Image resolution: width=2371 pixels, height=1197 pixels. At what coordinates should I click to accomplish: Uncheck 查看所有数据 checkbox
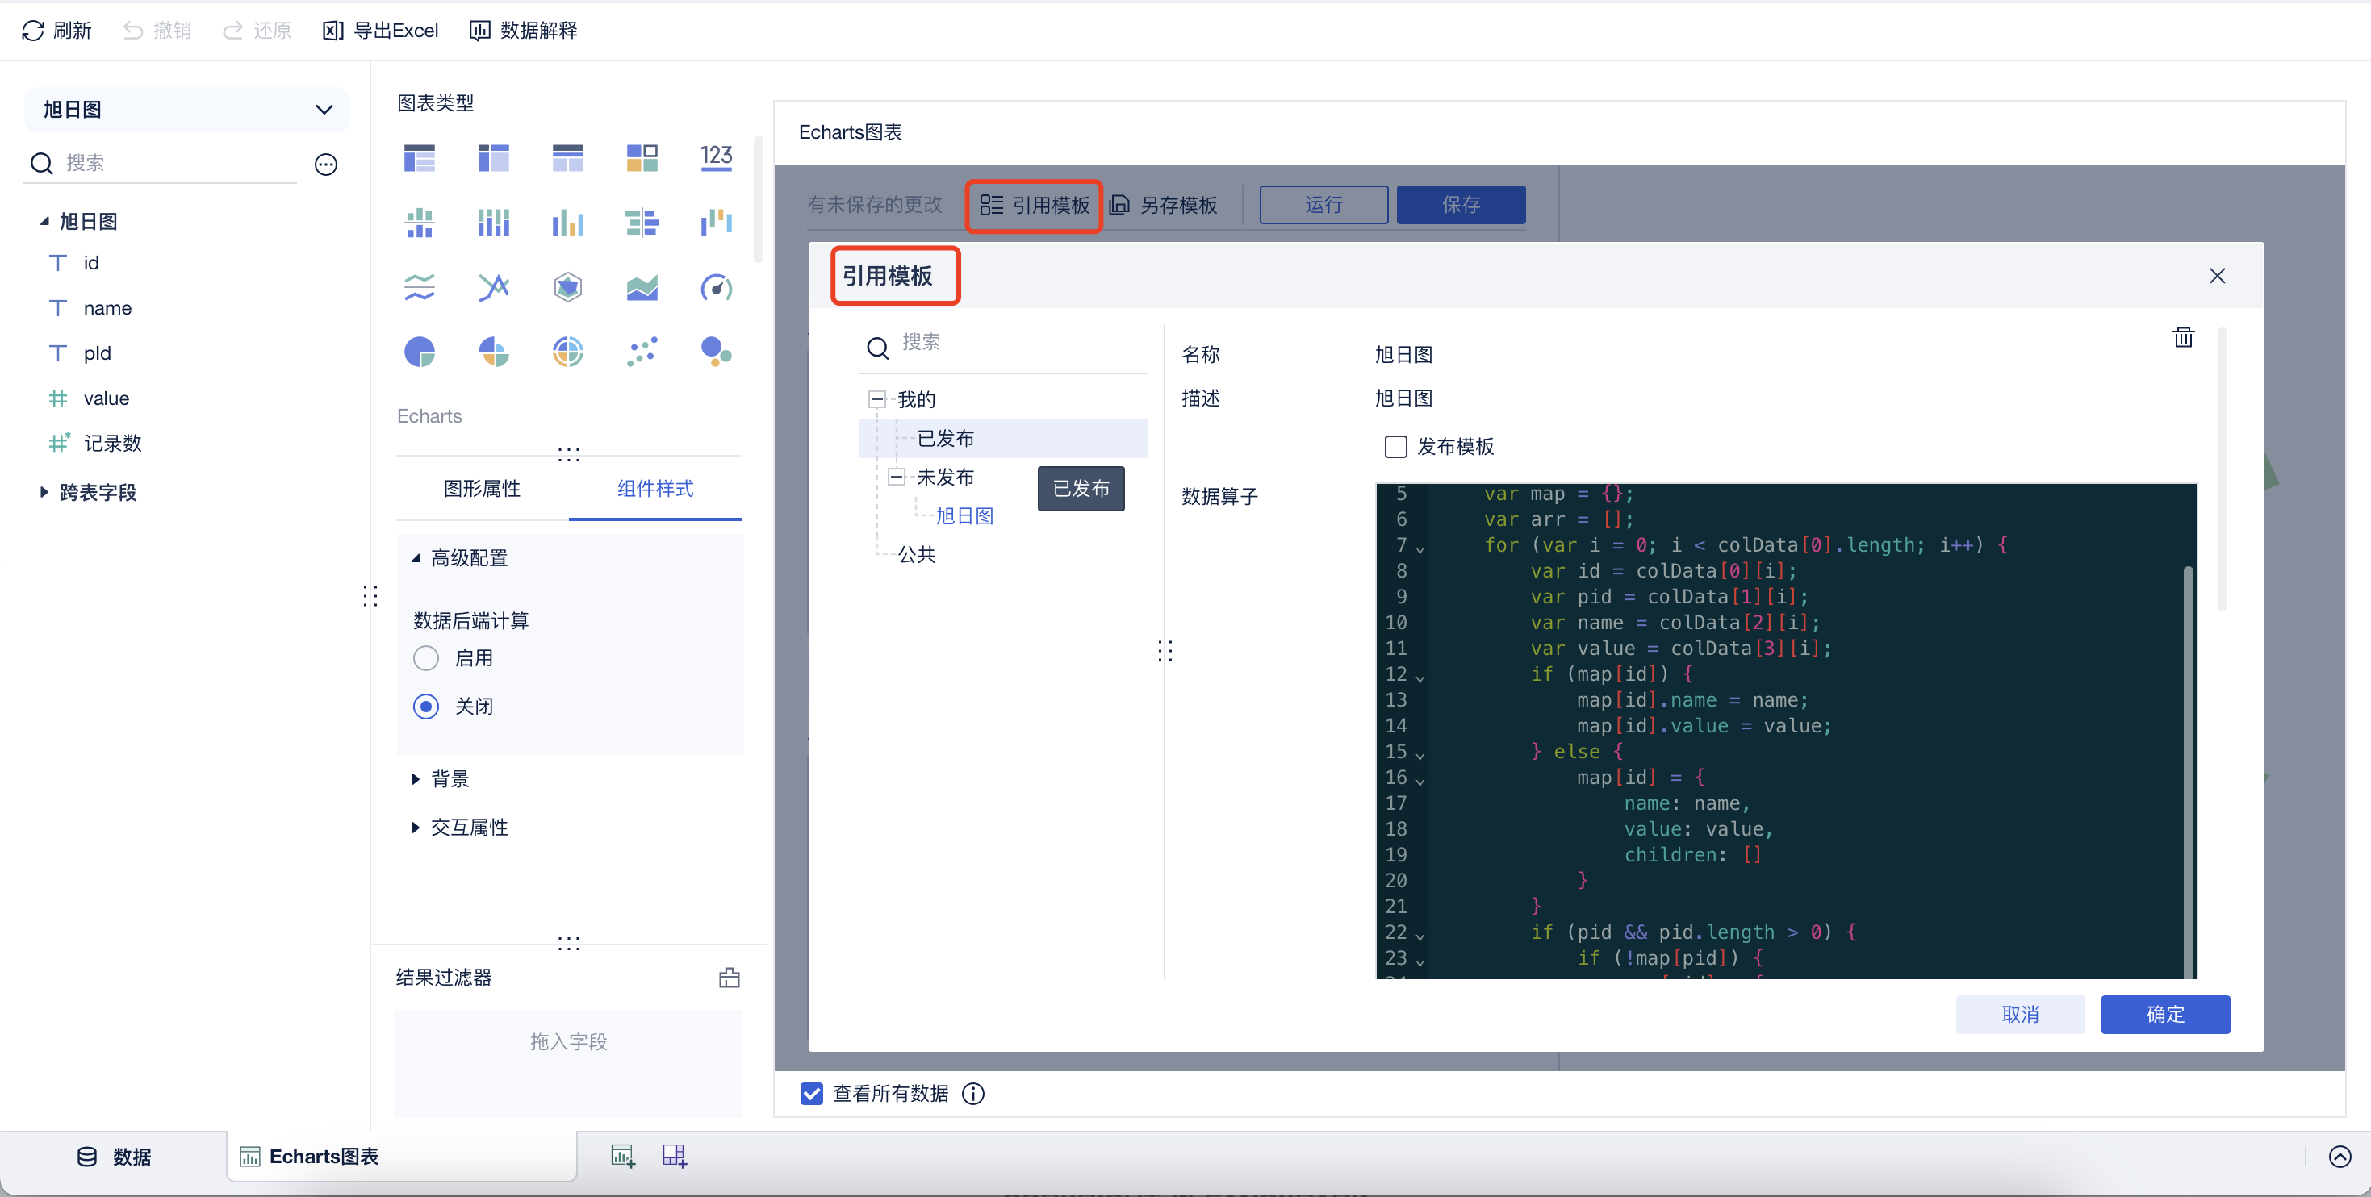pos(811,1093)
